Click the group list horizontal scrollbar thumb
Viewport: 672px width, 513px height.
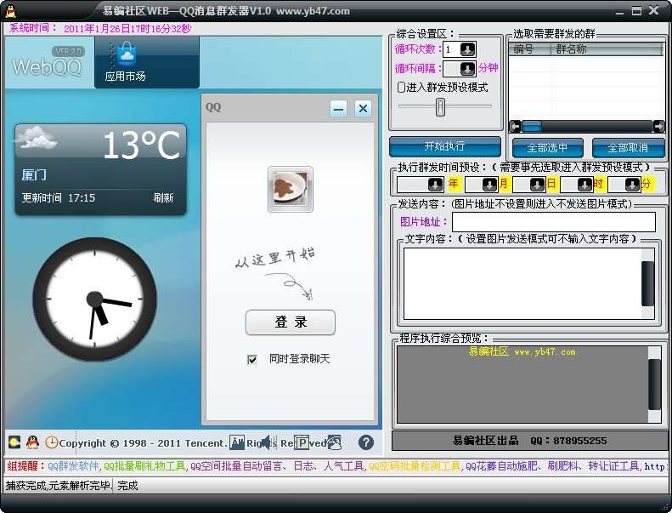point(532,126)
